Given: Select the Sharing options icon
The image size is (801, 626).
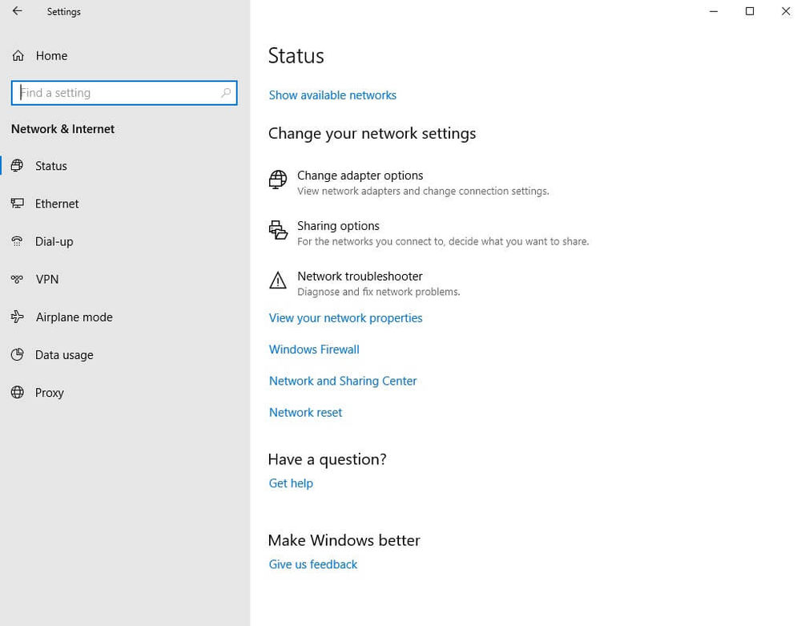Looking at the screenshot, I should point(278,230).
